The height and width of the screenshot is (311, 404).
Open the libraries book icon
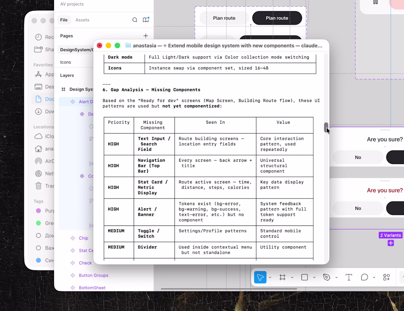[146, 19]
